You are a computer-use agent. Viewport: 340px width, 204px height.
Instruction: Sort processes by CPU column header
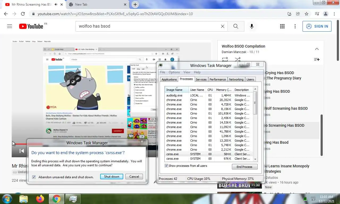coord(210,90)
